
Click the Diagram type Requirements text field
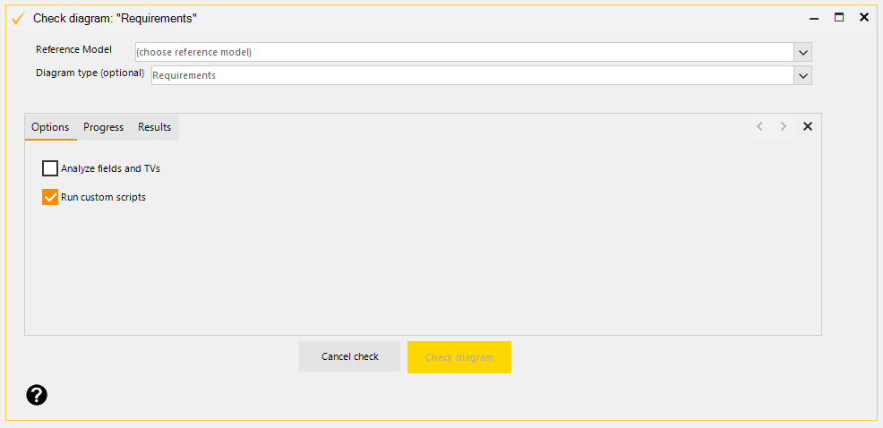[x=471, y=75]
